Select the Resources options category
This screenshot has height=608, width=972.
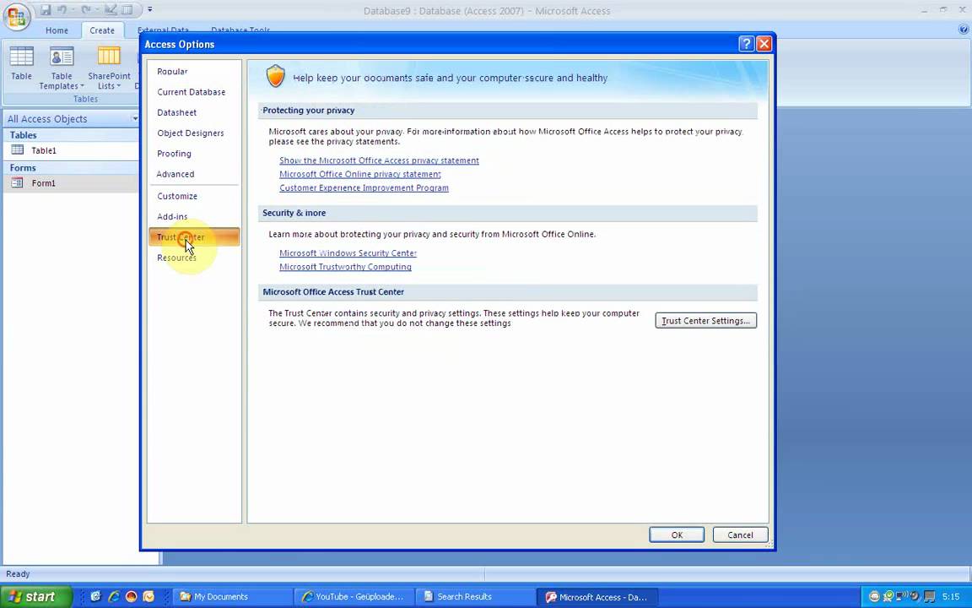pos(194,258)
